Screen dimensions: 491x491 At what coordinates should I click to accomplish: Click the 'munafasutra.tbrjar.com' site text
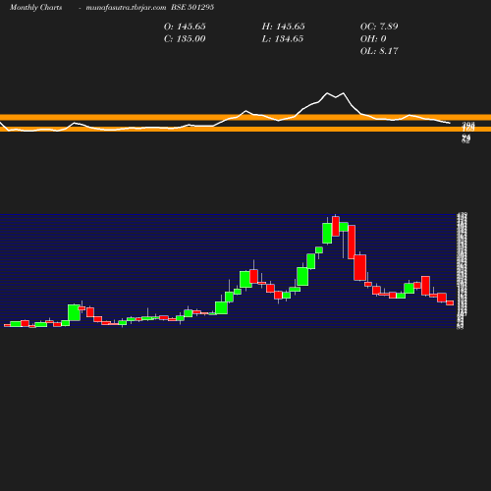126,8
